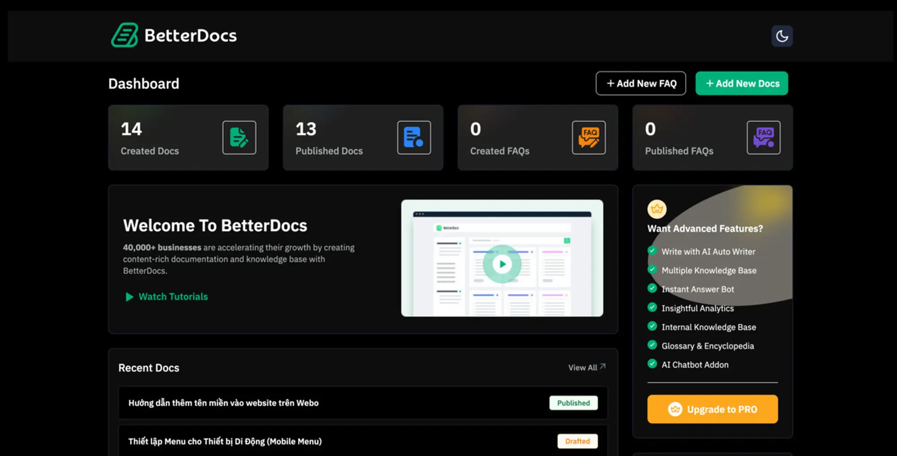Click the Dashboard heading
Screen dimensions: 897x456
tap(144, 84)
